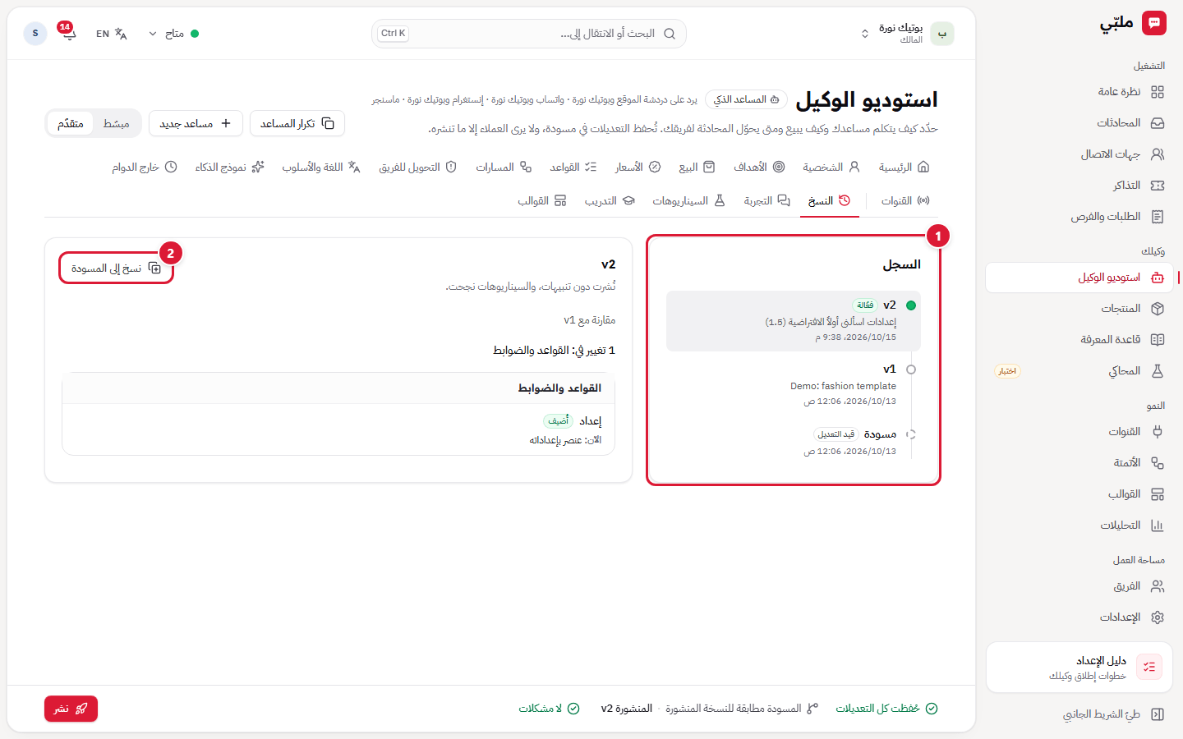Image resolution: width=1183 pixels, height=739 pixels.
Task: Click نسخ إلى المسودة button
Action: pos(116,269)
